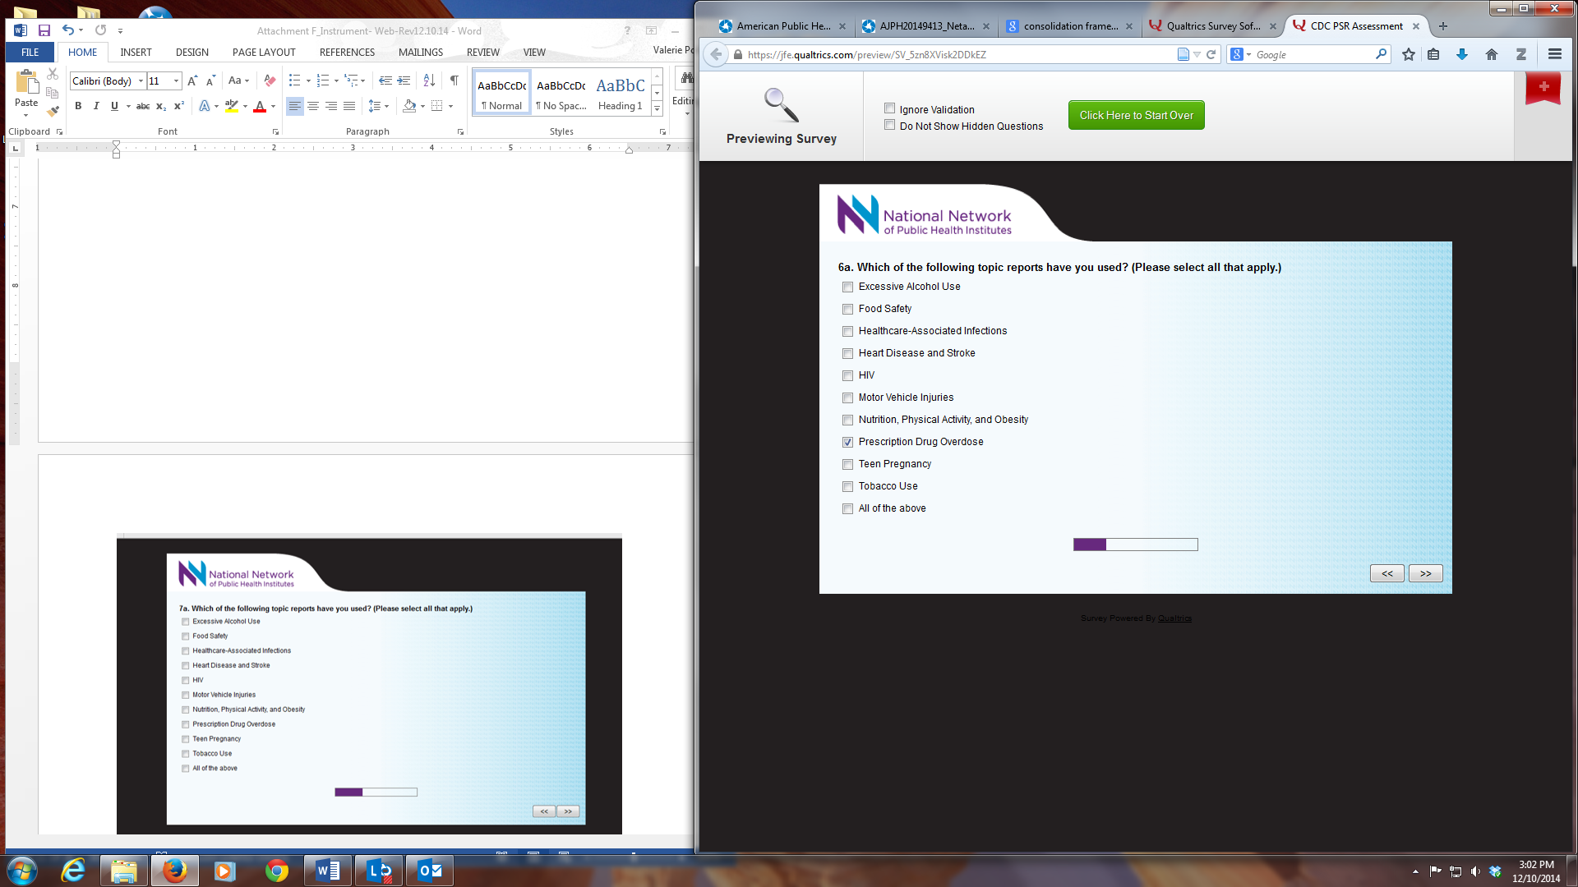Open the PAGE LAYOUT ribbon tab
The width and height of the screenshot is (1578, 887).
point(264,52)
